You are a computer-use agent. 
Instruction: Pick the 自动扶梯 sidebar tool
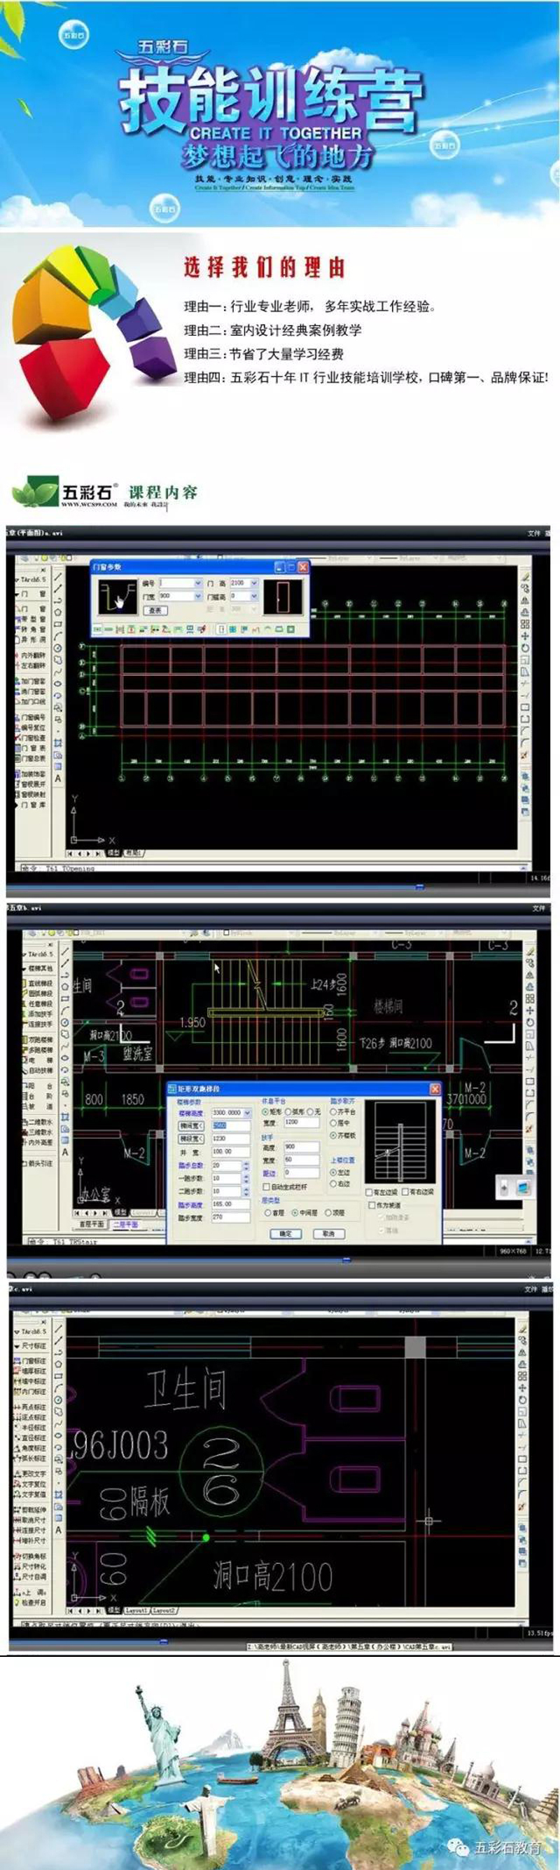click(x=39, y=1070)
